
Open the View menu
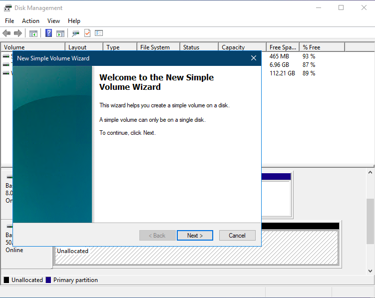point(53,21)
